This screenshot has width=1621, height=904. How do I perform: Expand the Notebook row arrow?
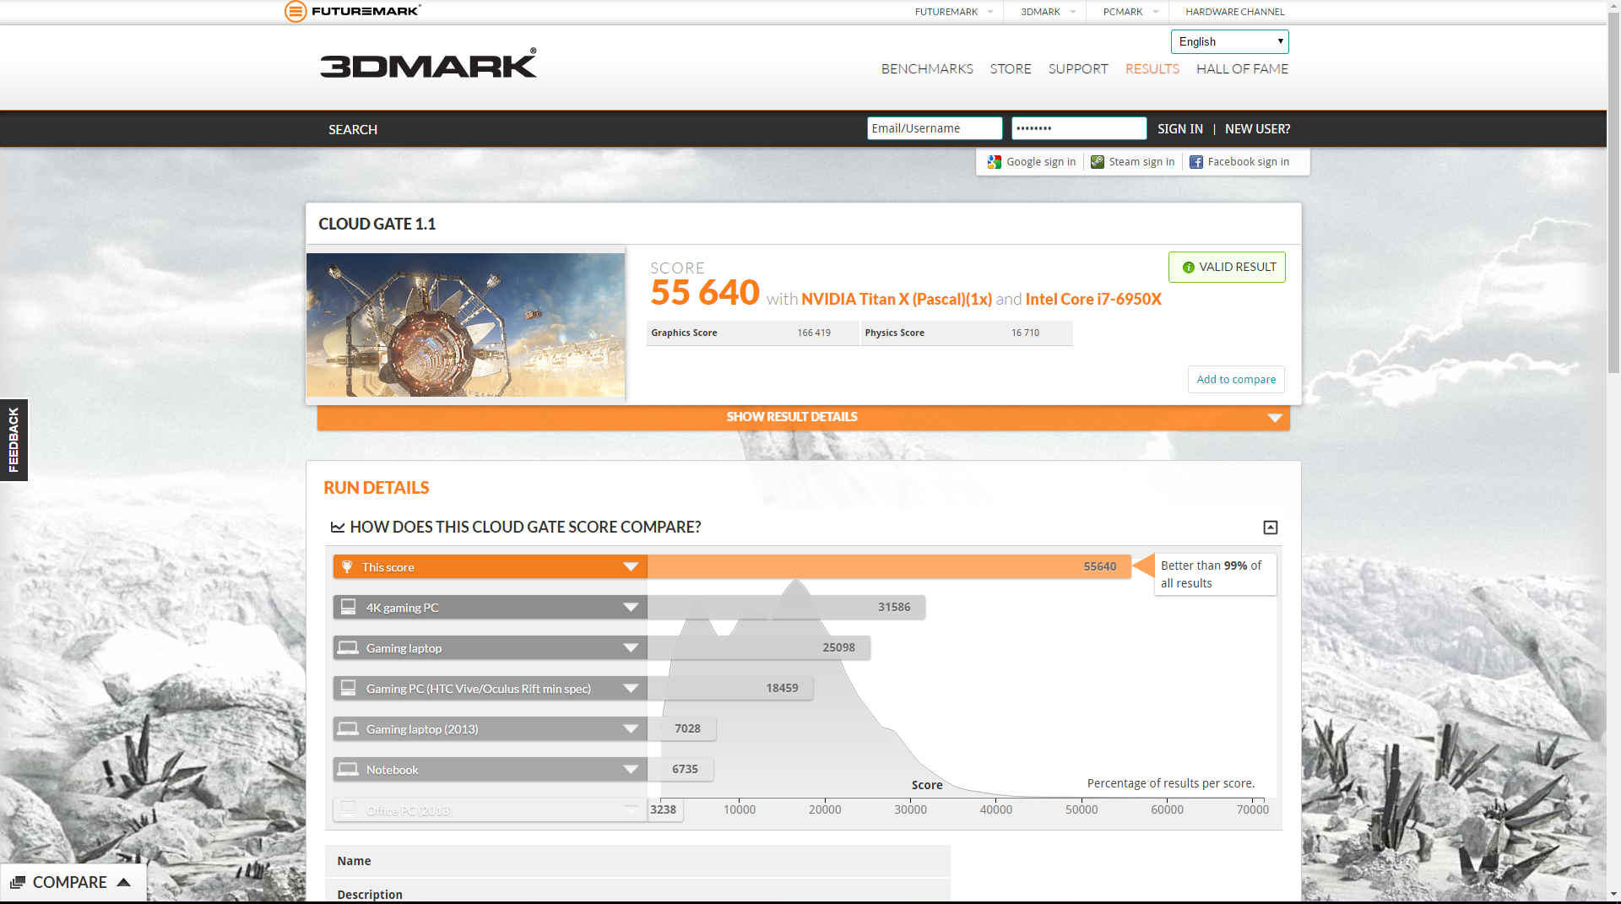pos(631,769)
